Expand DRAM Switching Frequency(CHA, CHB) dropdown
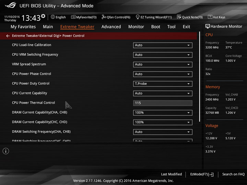Image resolution: width=247 pixels, height=185 pixels. (x=163, y=132)
